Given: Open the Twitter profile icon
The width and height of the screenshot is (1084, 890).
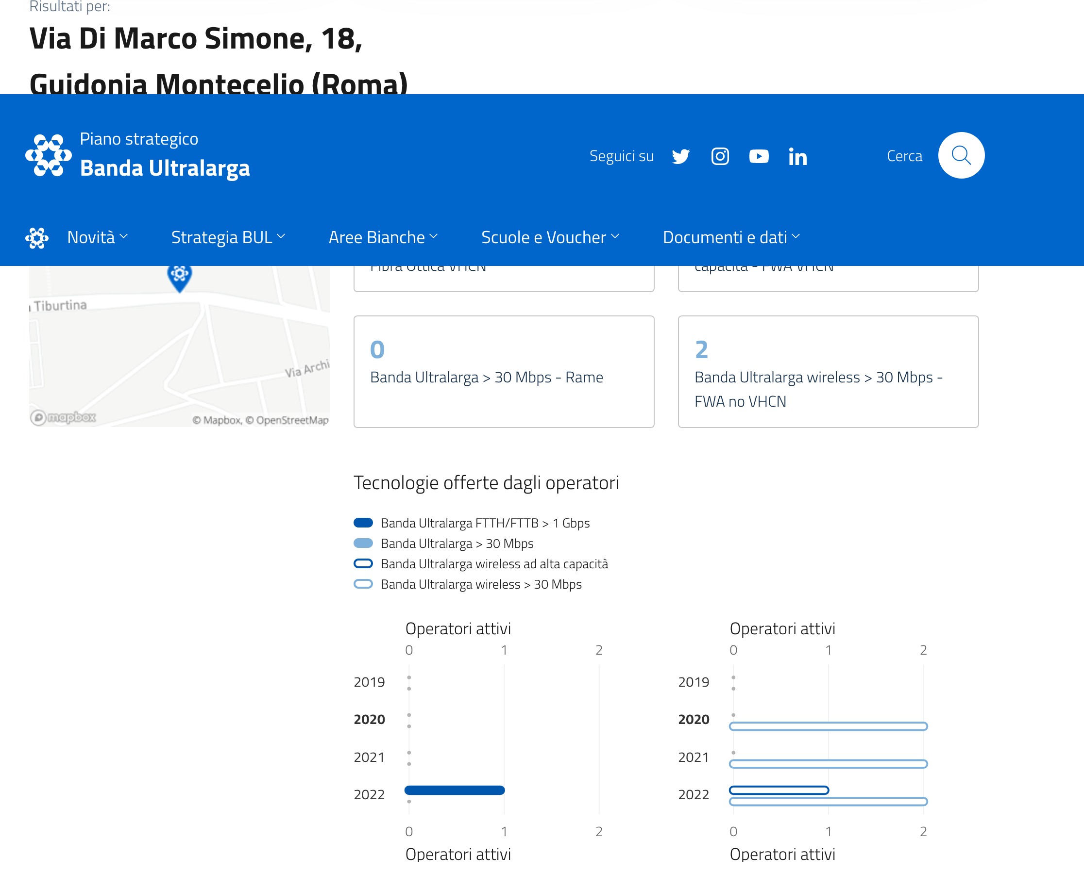Looking at the screenshot, I should 681,156.
